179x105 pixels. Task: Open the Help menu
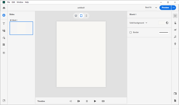click(x=27, y=2)
